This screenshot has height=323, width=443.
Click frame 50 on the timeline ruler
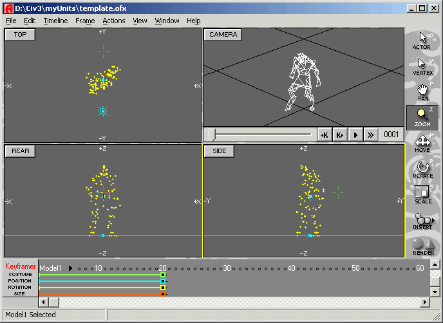(355, 268)
